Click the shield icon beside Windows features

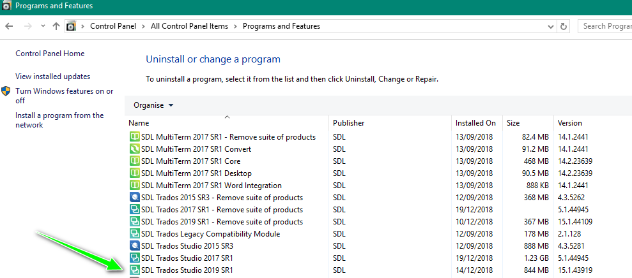tap(6, 91)
